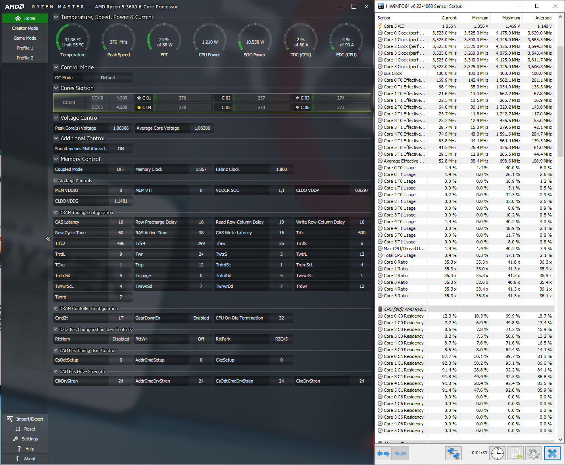Click the HWiNFO64 title bar app icon
The width and height of the screenshot is (565, 465).
(x=381, y=6)
